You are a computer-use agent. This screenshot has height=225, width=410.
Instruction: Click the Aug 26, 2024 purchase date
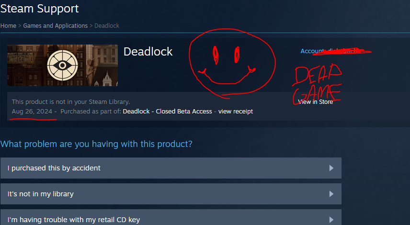[32, 112]
